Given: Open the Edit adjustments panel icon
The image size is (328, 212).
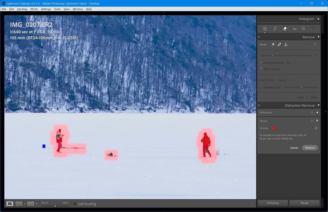Looking at the screenshot, I should pos(265,29).
